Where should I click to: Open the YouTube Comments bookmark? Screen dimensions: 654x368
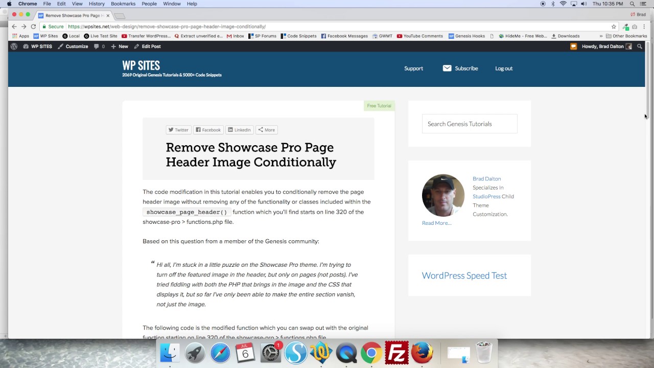point(419,36)
